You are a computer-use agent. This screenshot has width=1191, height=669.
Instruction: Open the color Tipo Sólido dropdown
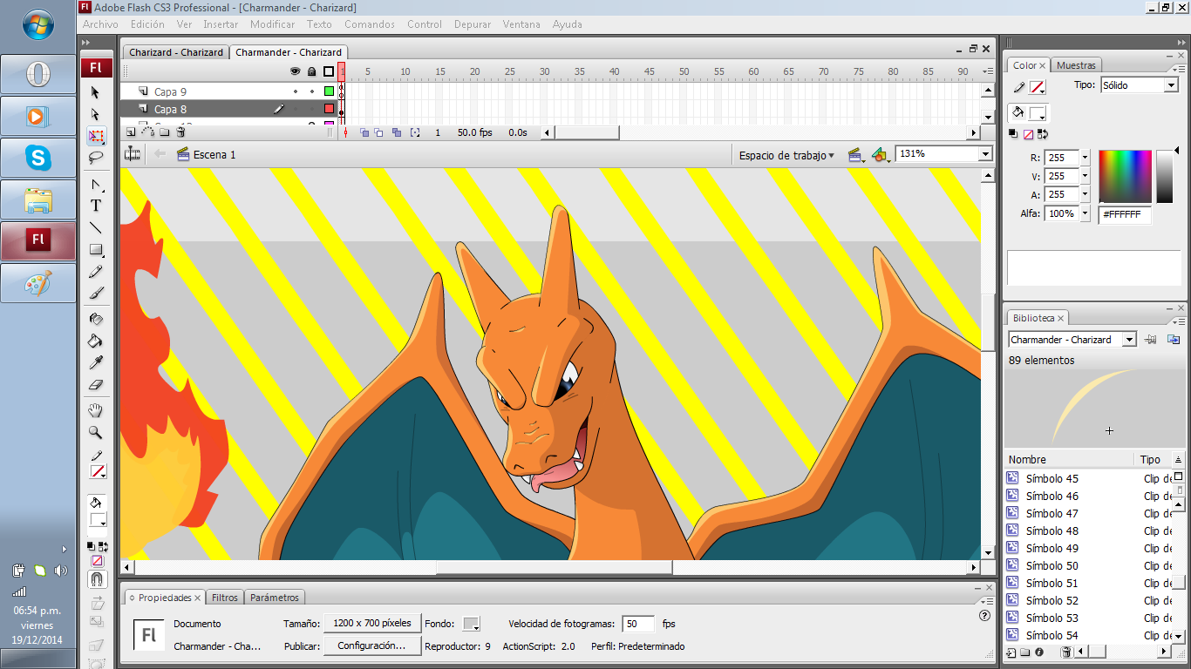click(x=1170, y=85)
